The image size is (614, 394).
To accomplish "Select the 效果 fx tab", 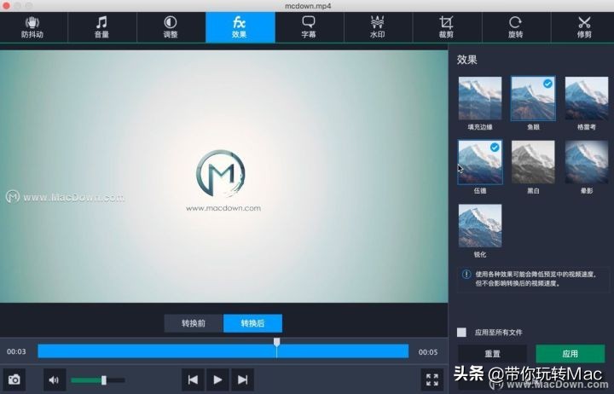I will point(240,27).
